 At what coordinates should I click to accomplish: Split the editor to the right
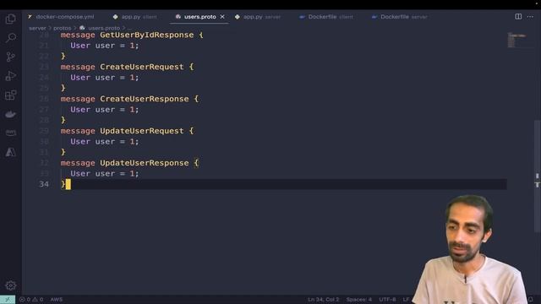[518, 17]
